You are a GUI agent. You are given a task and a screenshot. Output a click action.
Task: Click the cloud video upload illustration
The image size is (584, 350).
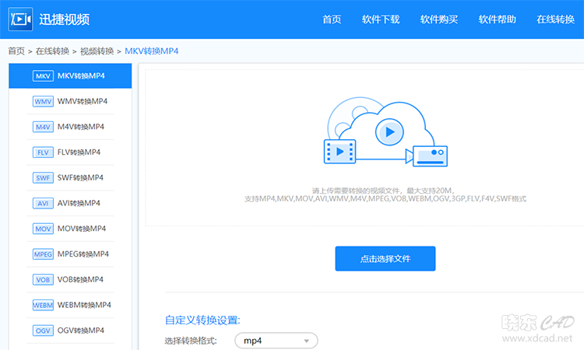click(385, 131)
